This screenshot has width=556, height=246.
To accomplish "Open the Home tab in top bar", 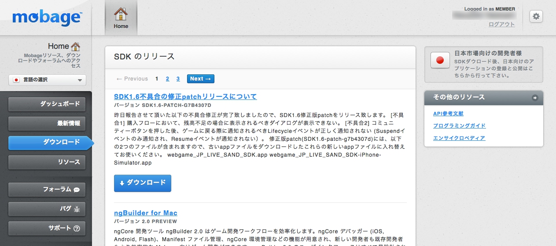I will pos(121,18).
